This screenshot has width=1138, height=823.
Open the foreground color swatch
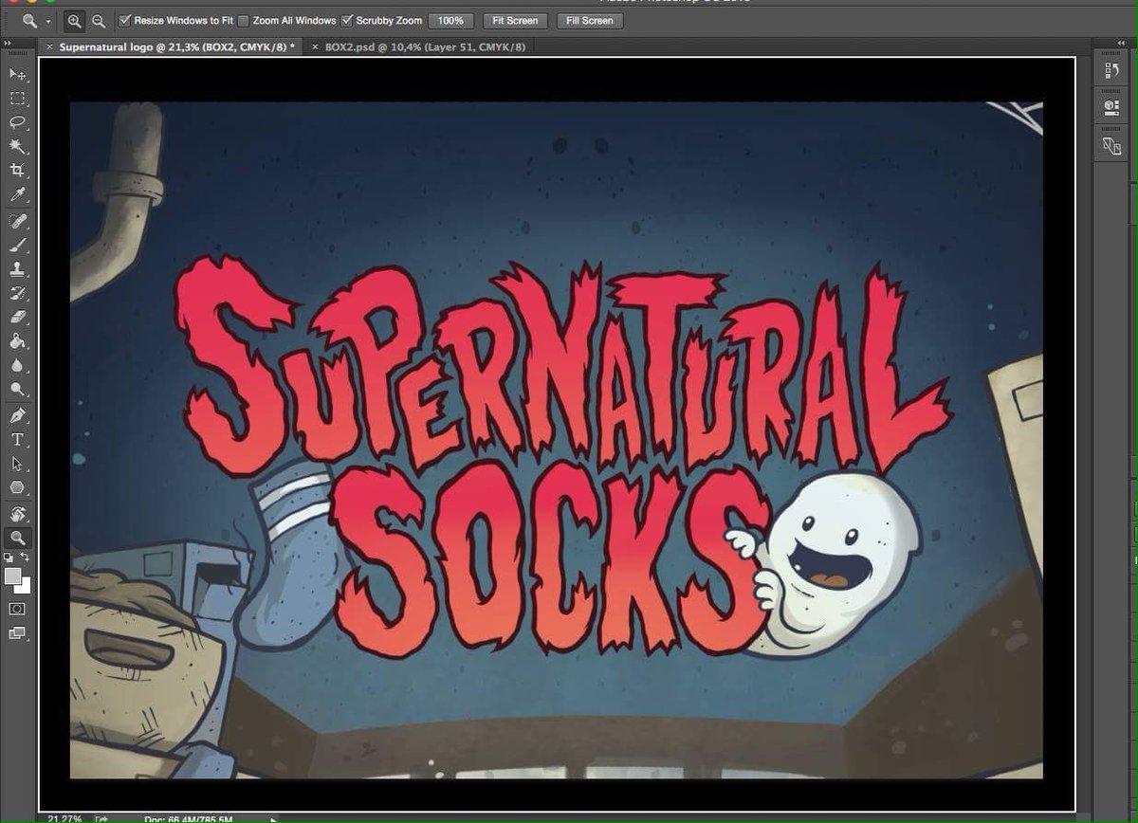click(x=12, y=576)
